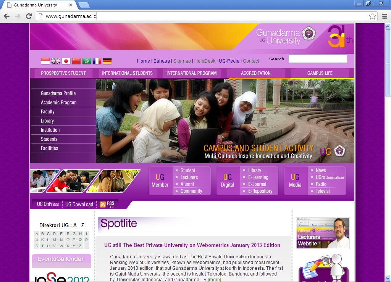The width and height of the screenshot is (391, 282).
Task: Open the UG-Pedia link
Action: (229, 61)
